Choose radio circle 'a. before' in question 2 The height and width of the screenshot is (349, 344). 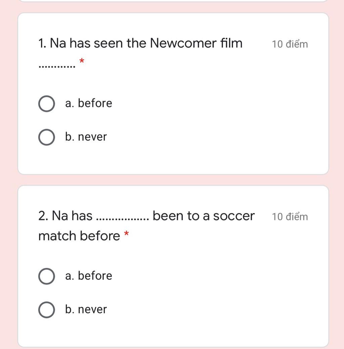point(47,276)
